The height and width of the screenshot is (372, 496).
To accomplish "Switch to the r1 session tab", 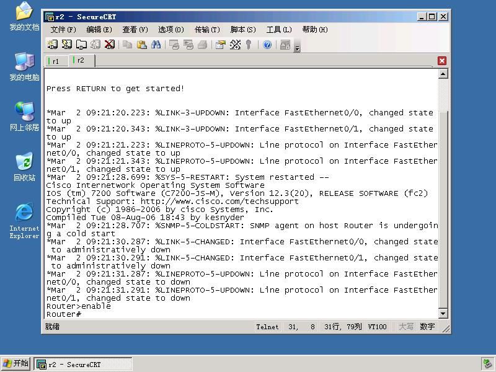I will [56, 61].
